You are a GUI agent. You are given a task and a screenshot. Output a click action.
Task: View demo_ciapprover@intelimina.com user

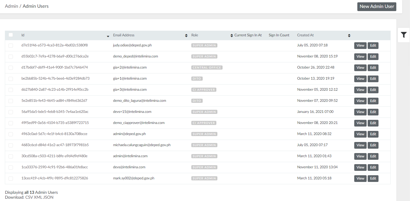360,123
